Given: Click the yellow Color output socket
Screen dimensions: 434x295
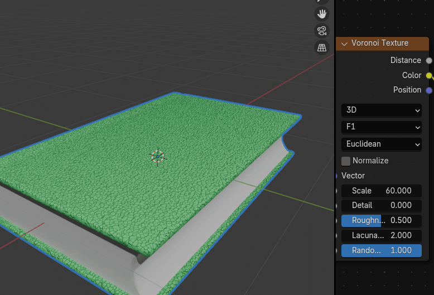Looking at the screenshot, I should 429,76.
